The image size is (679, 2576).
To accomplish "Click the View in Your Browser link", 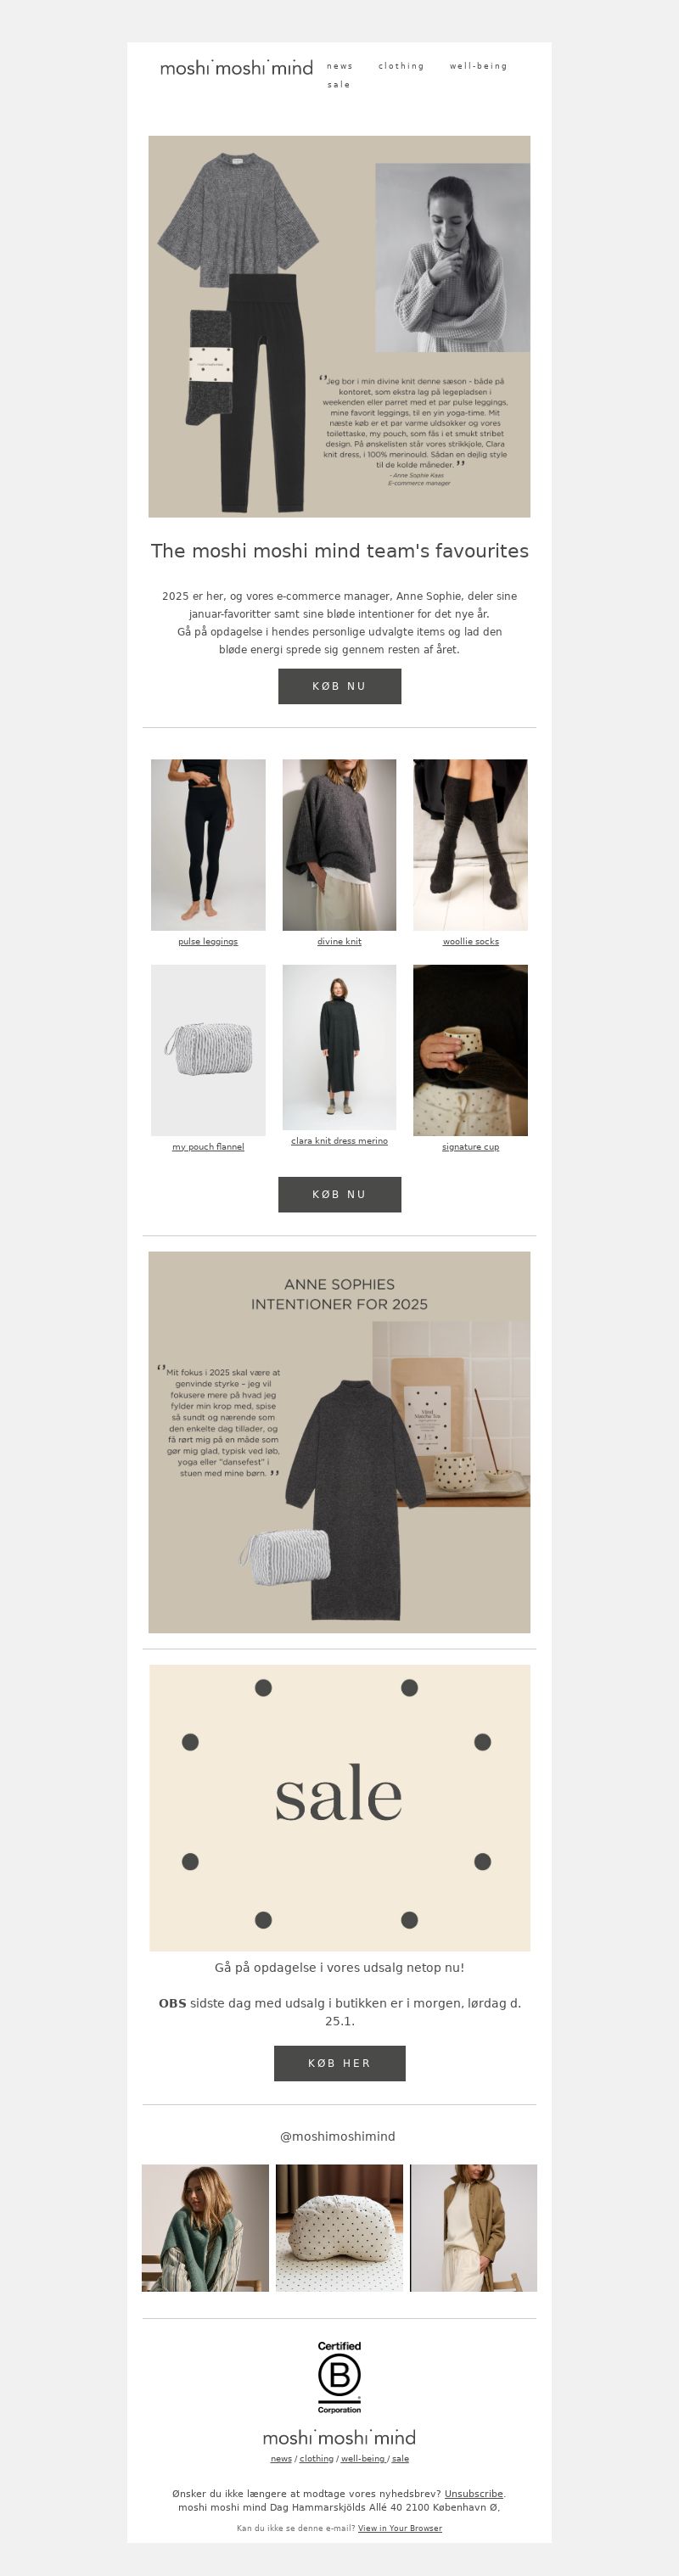I will (x=400, y=2528).
